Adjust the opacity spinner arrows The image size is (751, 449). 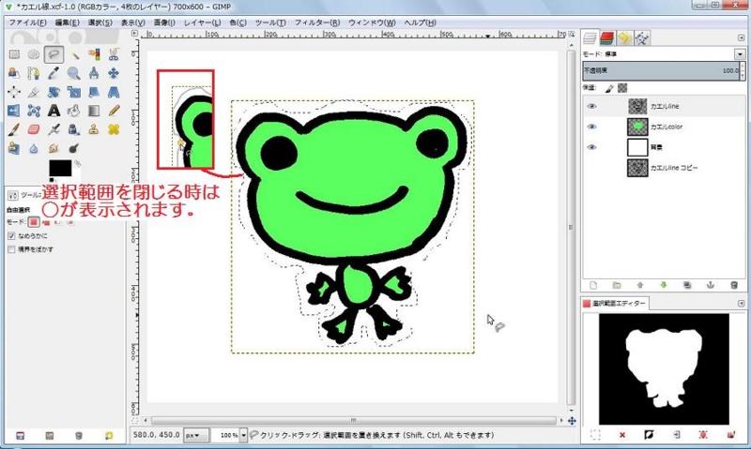743,70
